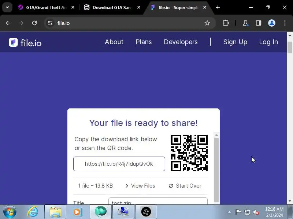The height and width of the screenshot is (219, 293).
Task: Click Start Over button
Action: coord(185,186)
